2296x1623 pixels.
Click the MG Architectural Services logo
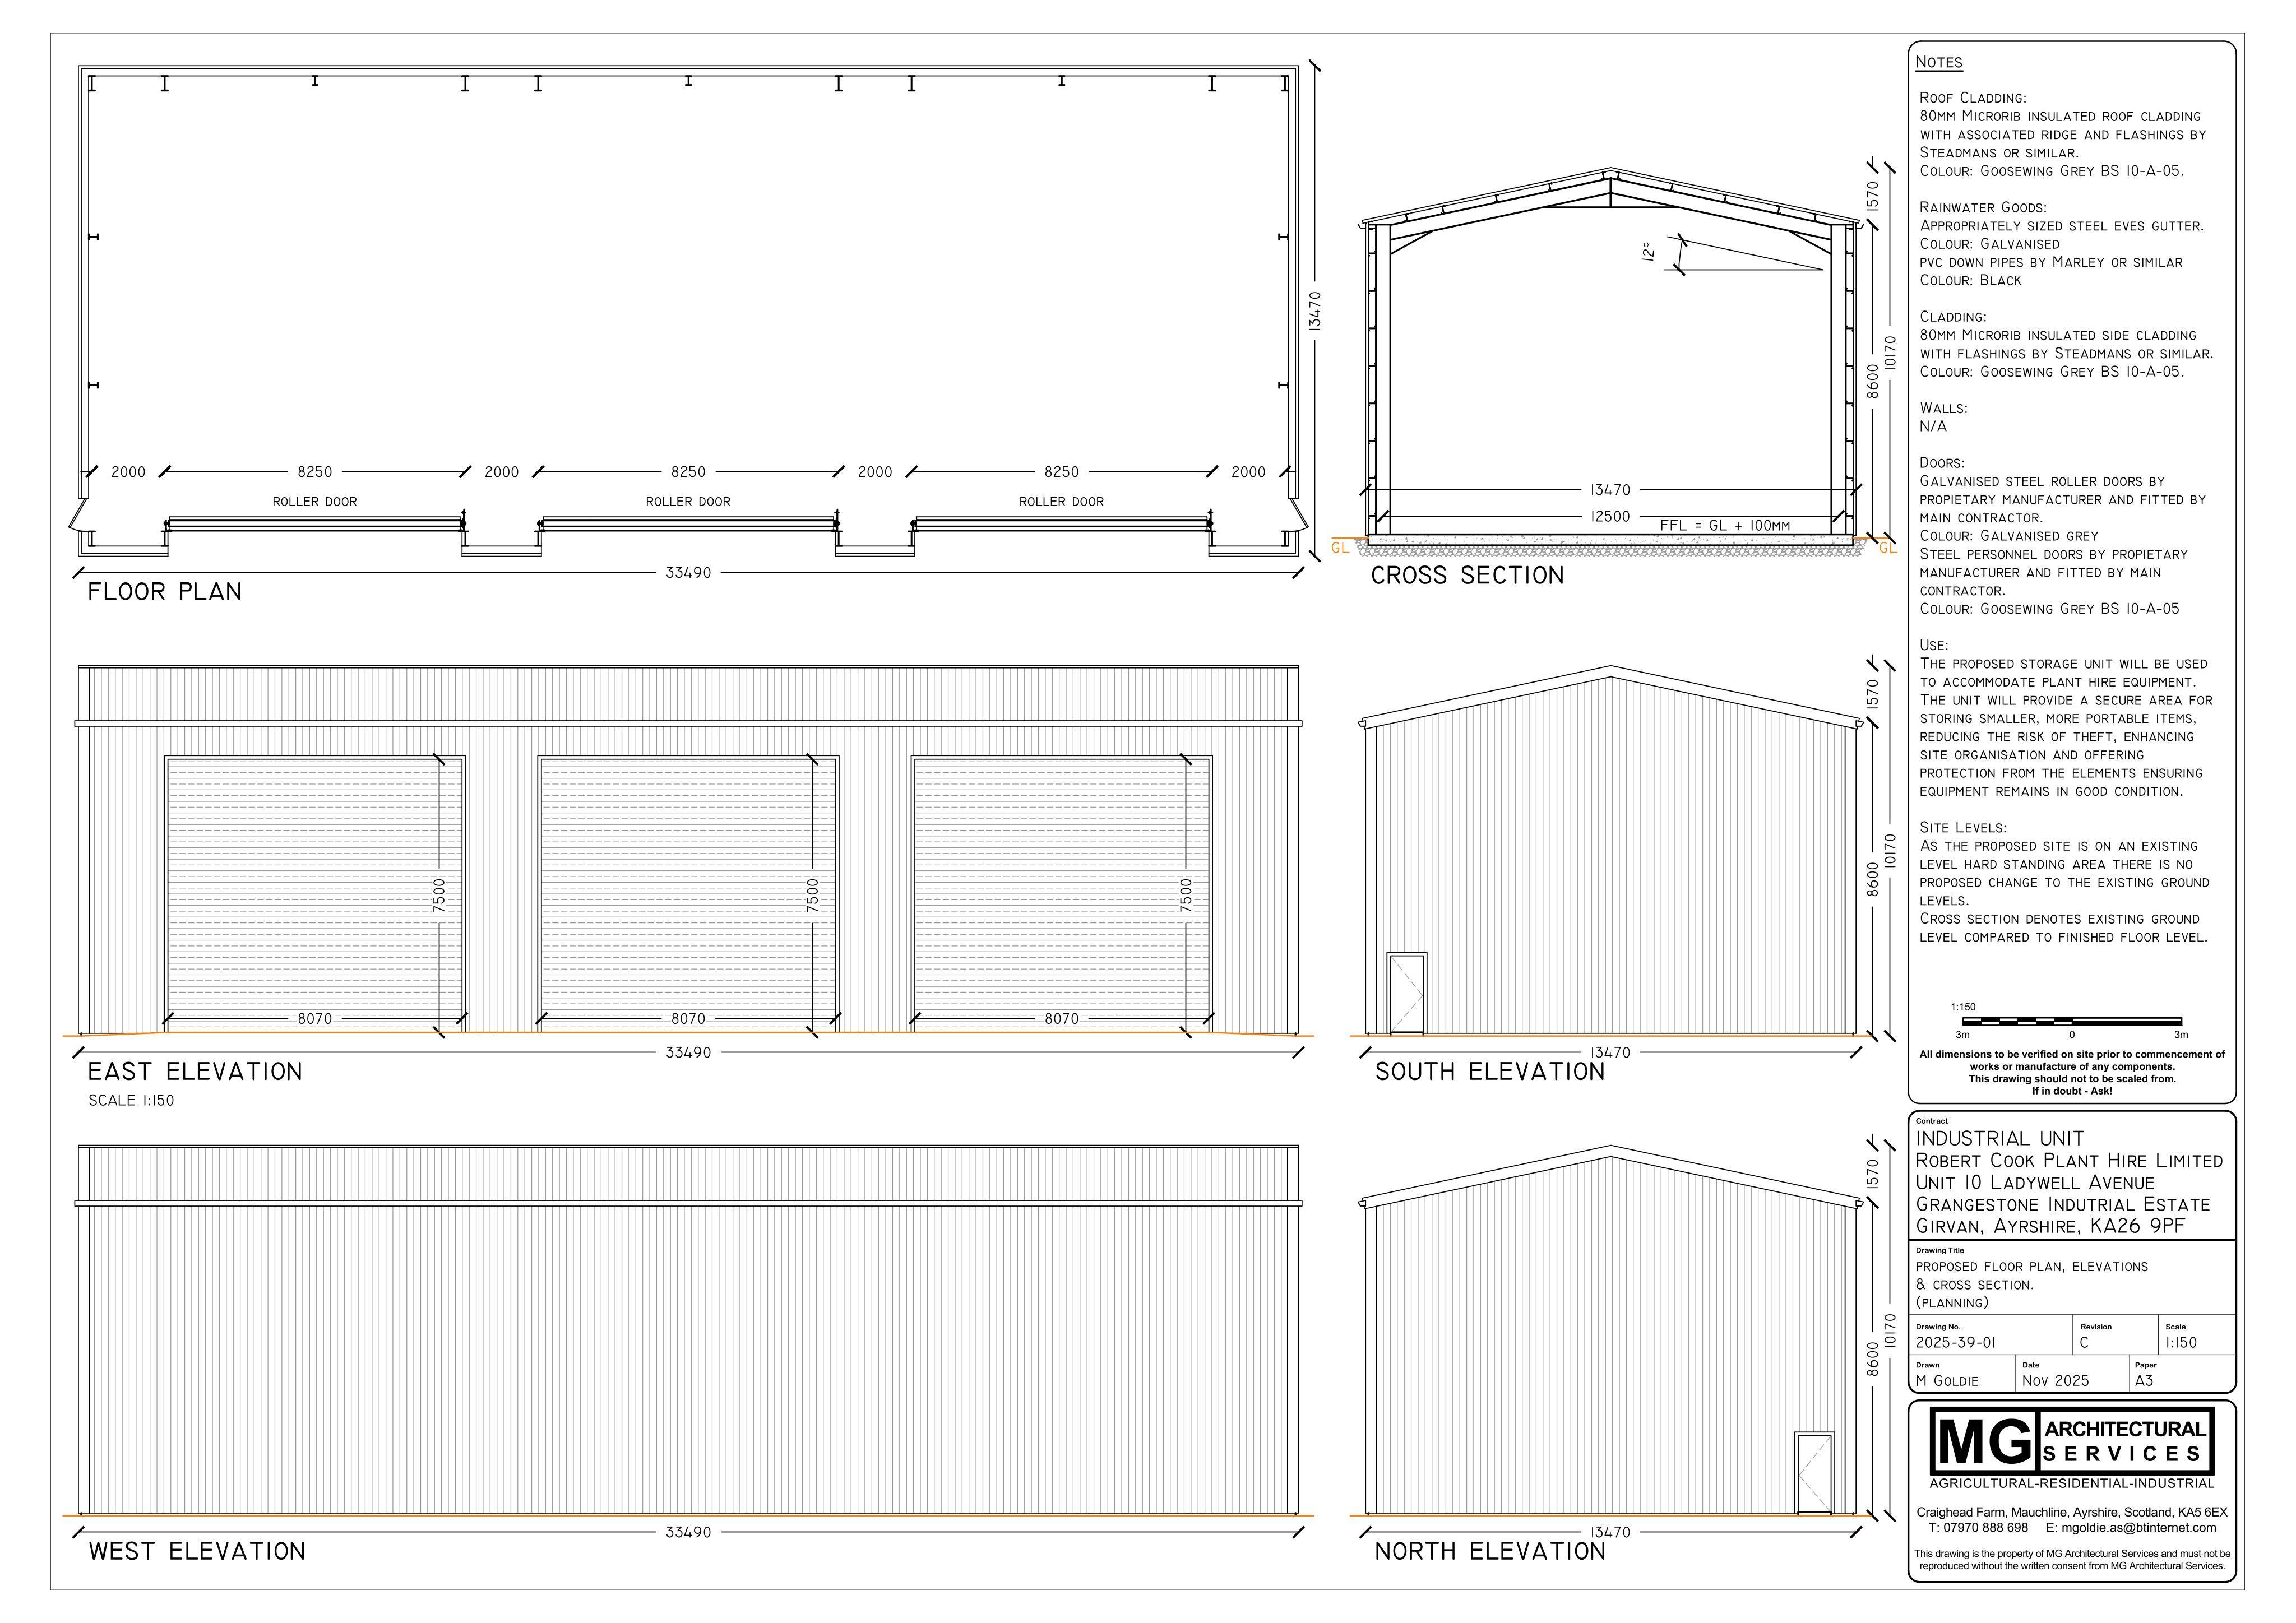coord(2072,1442)
